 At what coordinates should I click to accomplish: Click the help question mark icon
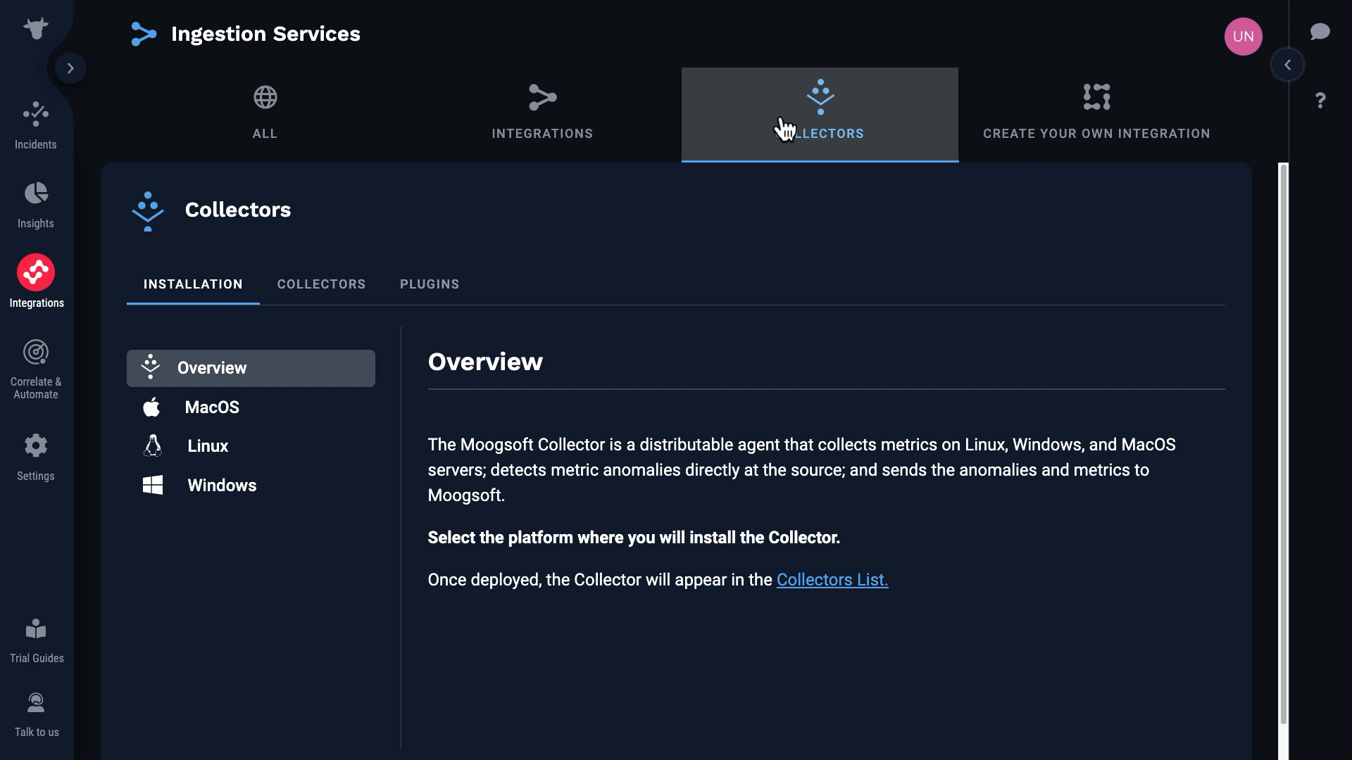tap(1320, 101)
